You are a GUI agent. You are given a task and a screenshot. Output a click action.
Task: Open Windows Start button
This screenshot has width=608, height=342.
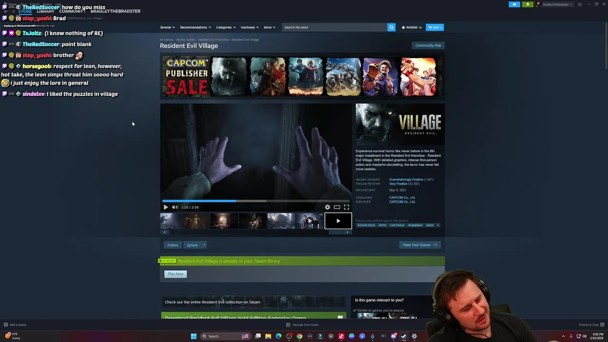click(193, 336)
